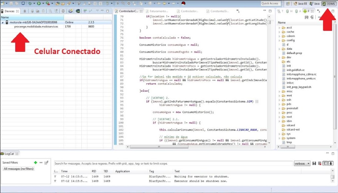
Task: Toggle the scroll lock button in LogCat
Action: [331, 163]
